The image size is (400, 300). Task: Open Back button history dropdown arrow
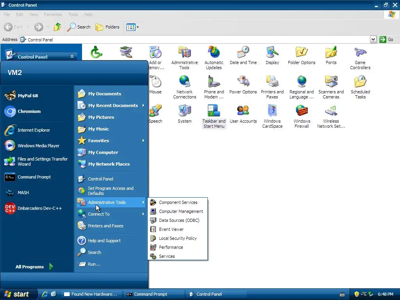[28, 27]
